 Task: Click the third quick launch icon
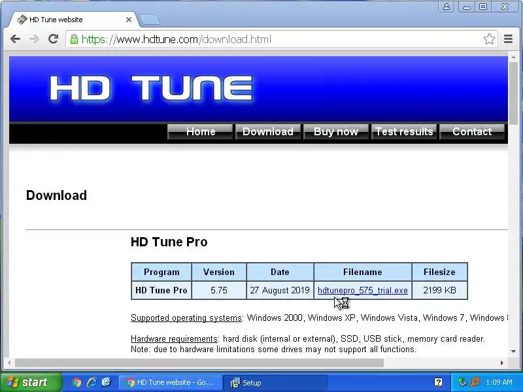[106, 382]
